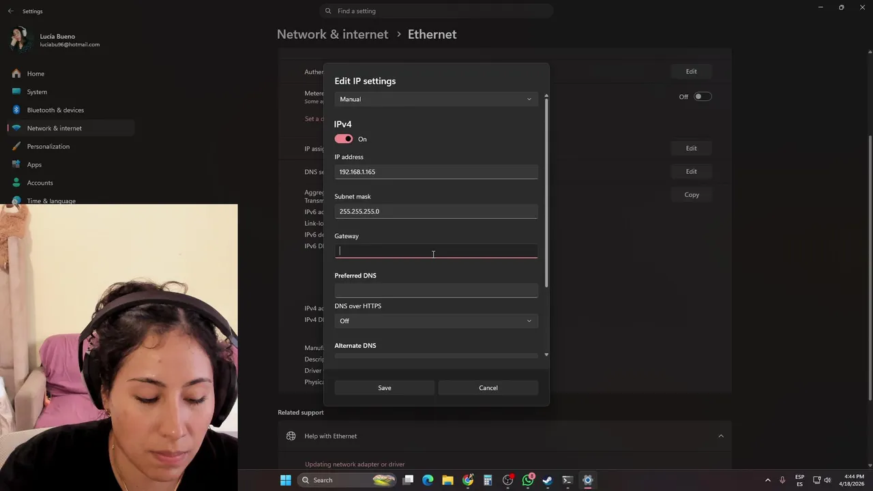This screenshot has width=873, height=491.
Task: Click the back arrow in Settings
Action: click(10, 11)
